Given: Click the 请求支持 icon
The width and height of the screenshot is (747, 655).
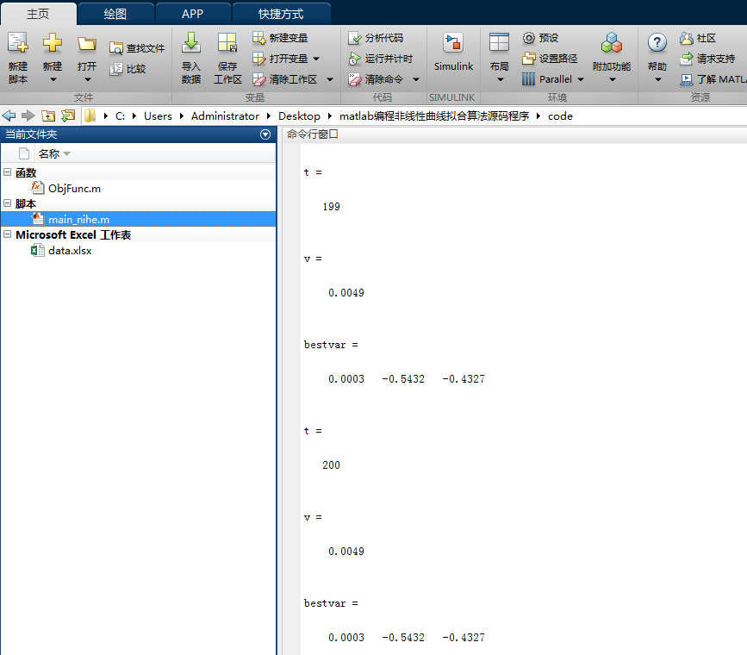Looking at the screenshot, I should (687, 59).
